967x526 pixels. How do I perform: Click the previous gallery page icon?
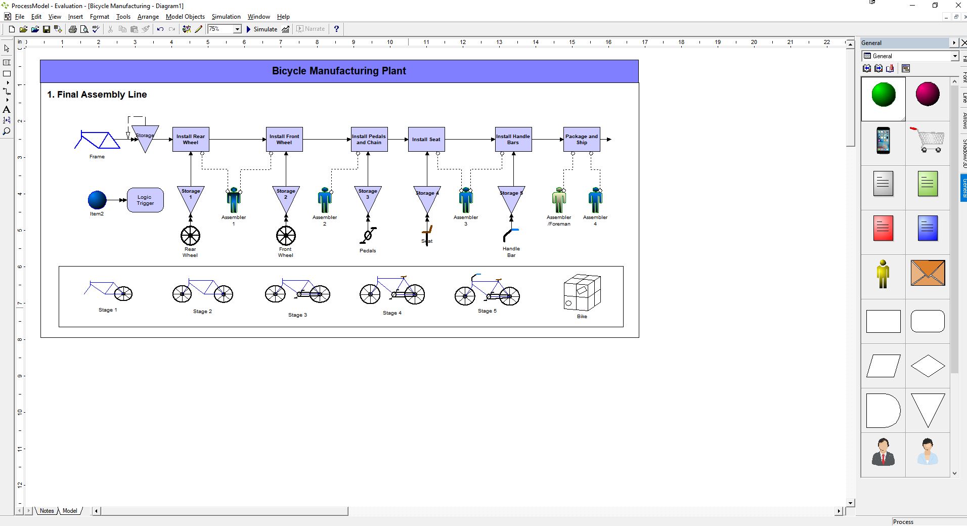coord(867,68)
